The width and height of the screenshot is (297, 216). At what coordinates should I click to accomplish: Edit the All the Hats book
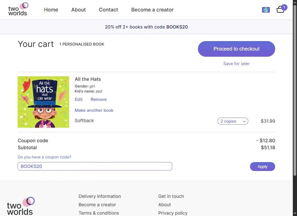[x=79, y=99]
